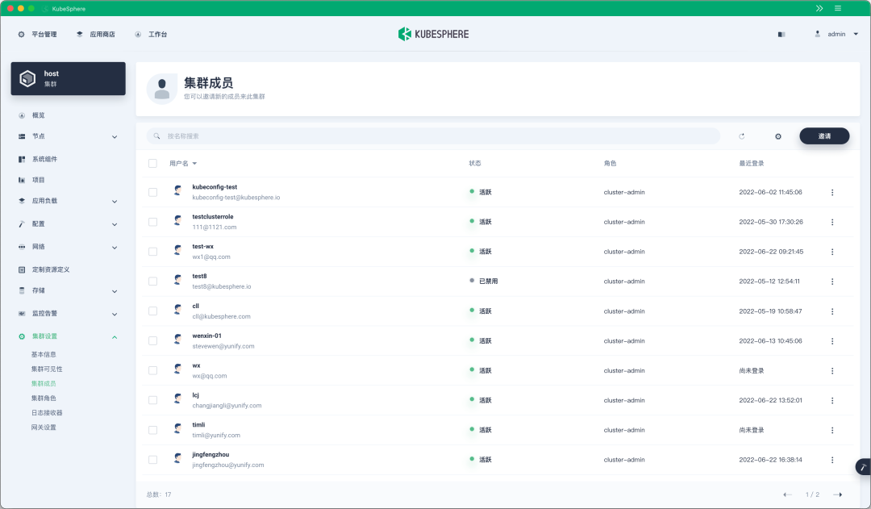
Task: Expand the 监控告警 monitoring menu
Action: pyautogui.click(x=68, y=314)
